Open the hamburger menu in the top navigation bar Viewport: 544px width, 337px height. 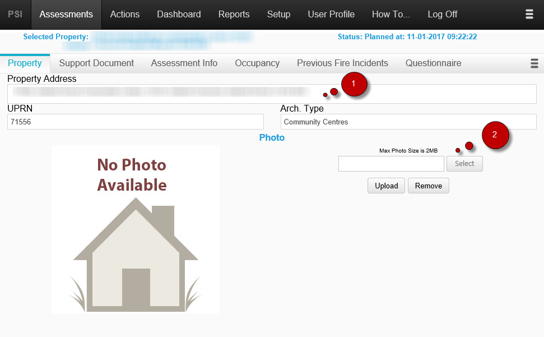point(529,14)
